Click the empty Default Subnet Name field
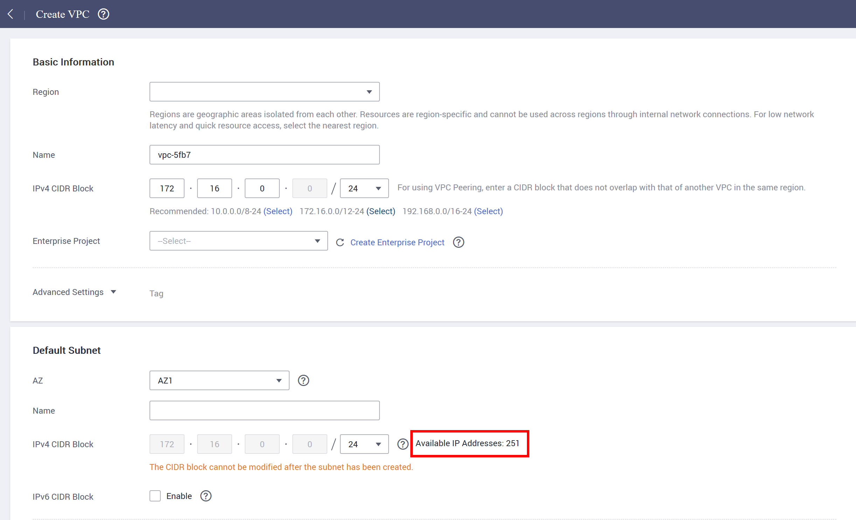856x520 pixels. coord(264,410)
